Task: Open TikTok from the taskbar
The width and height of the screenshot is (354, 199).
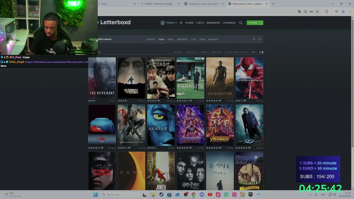Action: [218, 195]
